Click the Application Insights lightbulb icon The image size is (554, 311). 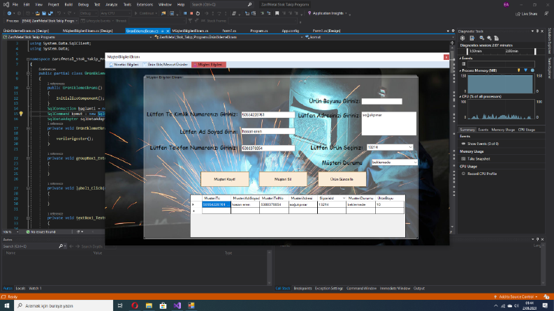309,13
